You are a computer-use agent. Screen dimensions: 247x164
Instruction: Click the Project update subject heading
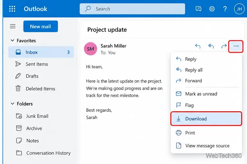pyautogui.click(x=107, y=30)
